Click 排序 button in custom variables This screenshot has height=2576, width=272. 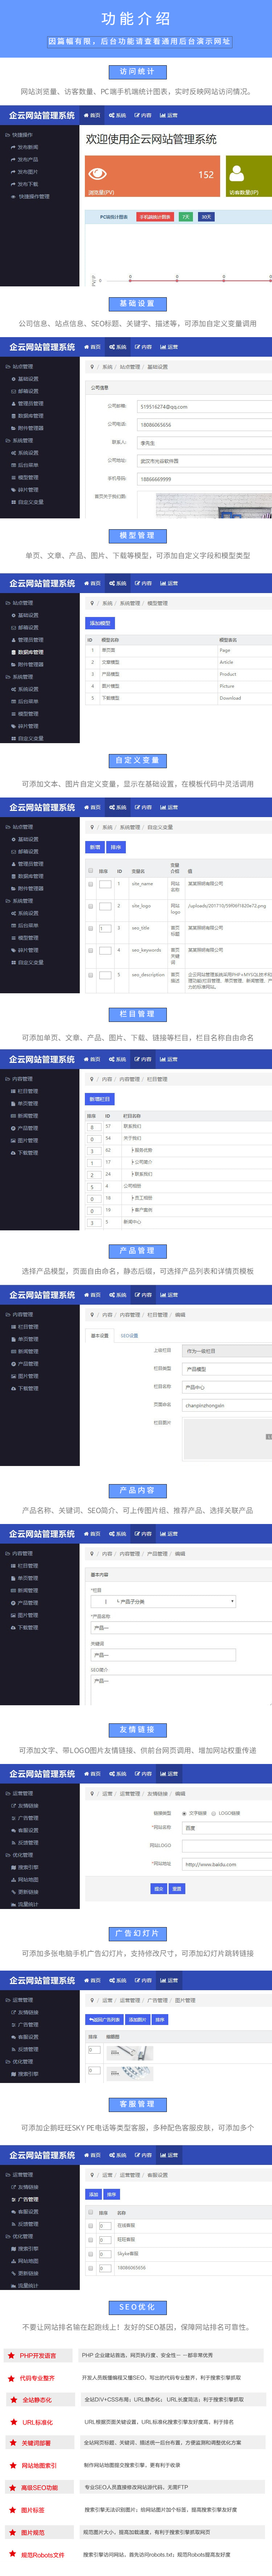116,846
